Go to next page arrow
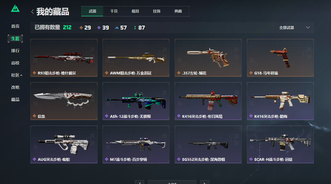The image size is (331, 184). click(x=205, y=182)
